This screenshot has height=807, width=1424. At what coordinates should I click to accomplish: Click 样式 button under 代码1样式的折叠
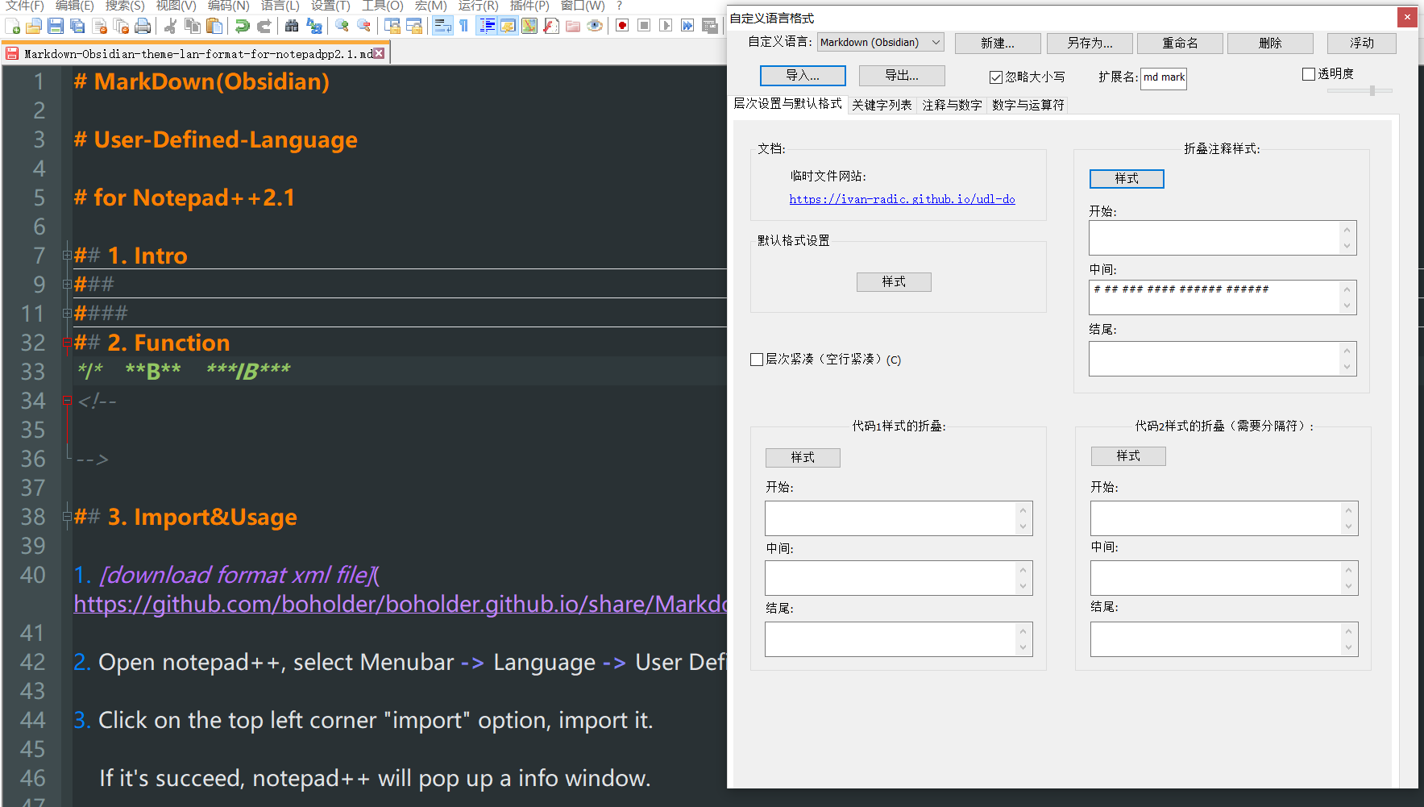click(803, 458)
